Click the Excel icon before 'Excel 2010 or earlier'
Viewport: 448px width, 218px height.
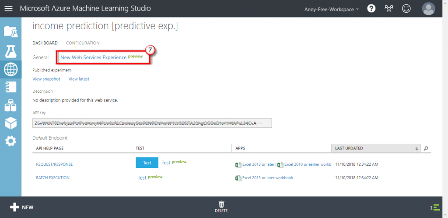[x=280, y=164]
